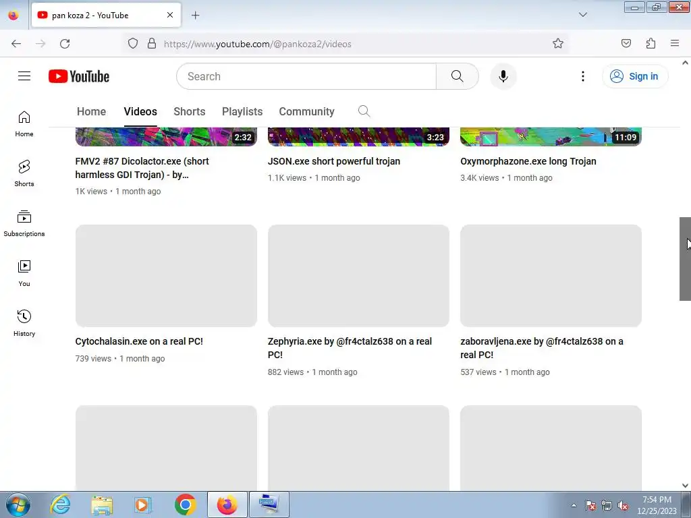The height and width of the screenshot is (518, 691).
Task: Open a new tab with the plus button
Action: 195,16
